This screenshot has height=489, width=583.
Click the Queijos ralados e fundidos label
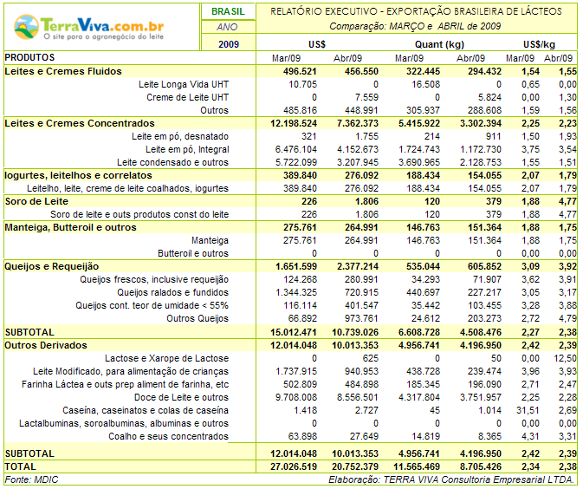173,292
